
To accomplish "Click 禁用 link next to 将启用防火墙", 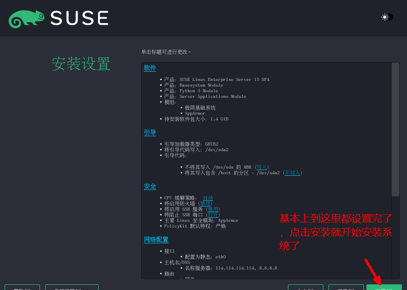I will 205,204.
